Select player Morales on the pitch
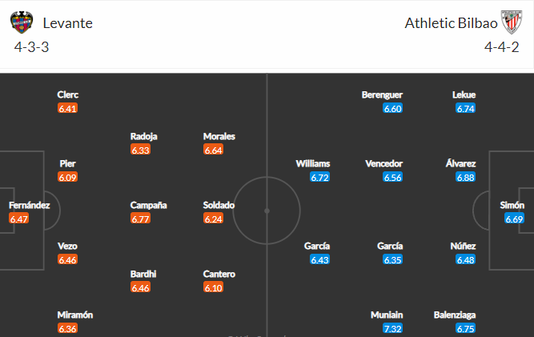This screenshot has height=337, width=534. pyautogui.click(x=219, y=136)
